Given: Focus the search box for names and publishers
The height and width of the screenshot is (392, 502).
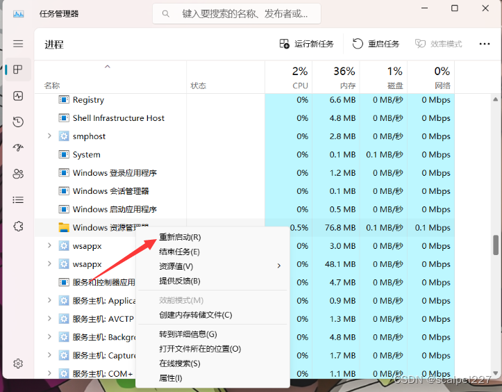Looking at the screenshot, I should 237,14.
